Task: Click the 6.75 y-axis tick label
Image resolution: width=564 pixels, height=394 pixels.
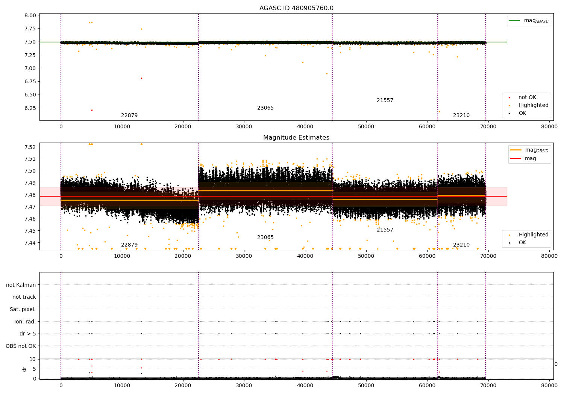Action: [30, 82]
